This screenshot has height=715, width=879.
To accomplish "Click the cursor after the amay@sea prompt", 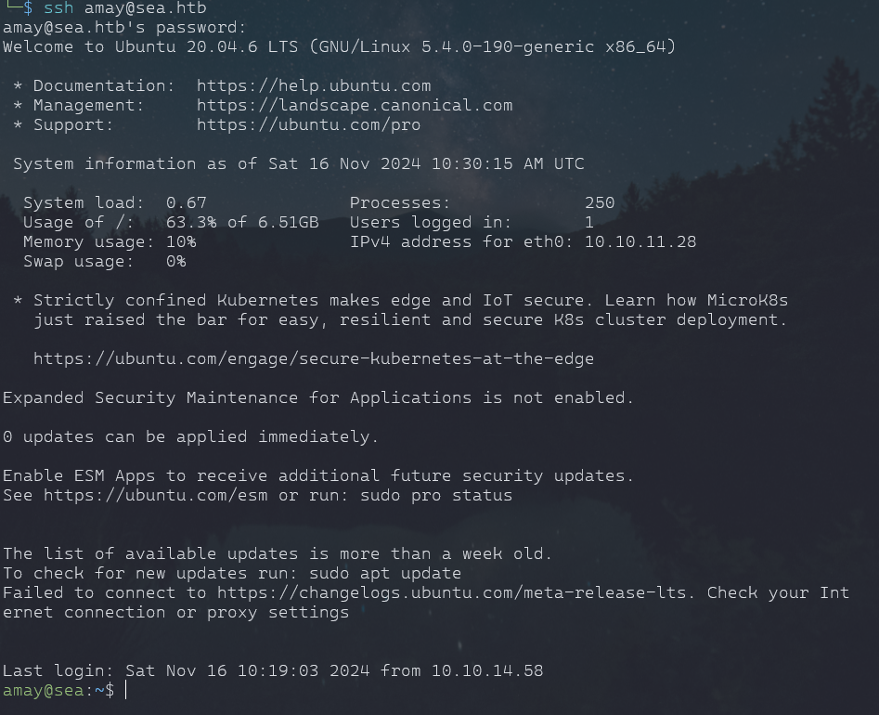I will click(125, 690).
